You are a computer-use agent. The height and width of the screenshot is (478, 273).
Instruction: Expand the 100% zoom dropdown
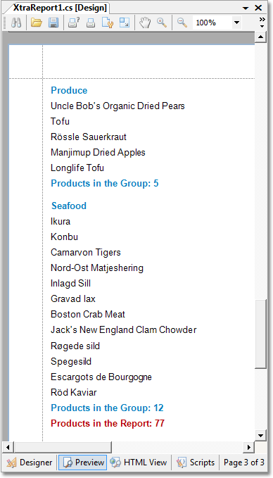pyautogui.click(x=236, y=23)
